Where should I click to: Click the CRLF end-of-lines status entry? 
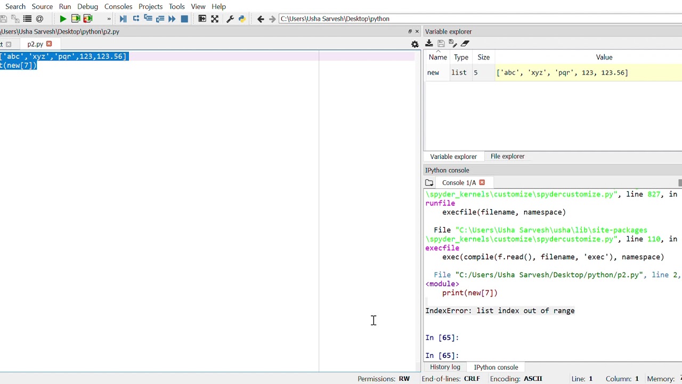click(x=472, y=379)
